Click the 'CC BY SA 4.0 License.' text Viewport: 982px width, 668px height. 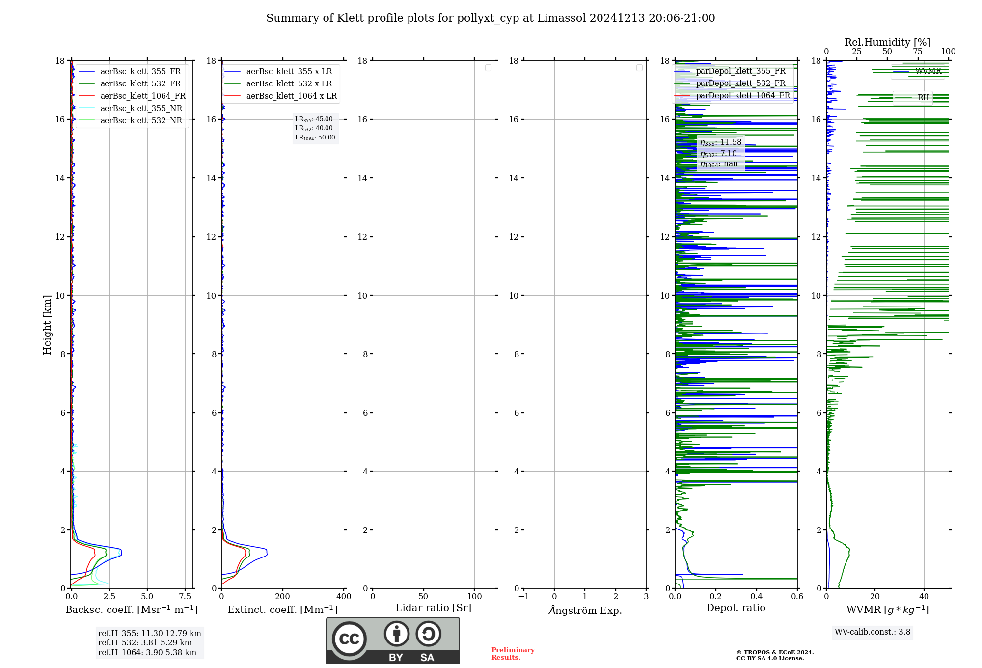770,658
